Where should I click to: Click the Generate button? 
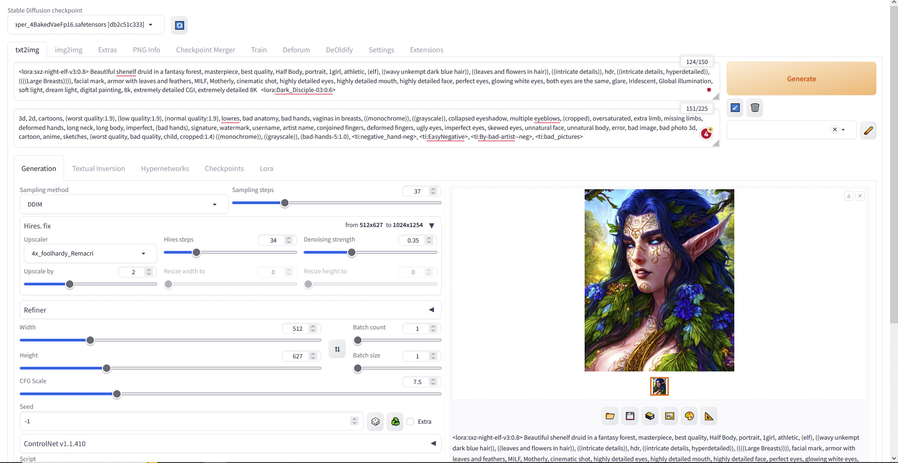(x=801, y=78)
